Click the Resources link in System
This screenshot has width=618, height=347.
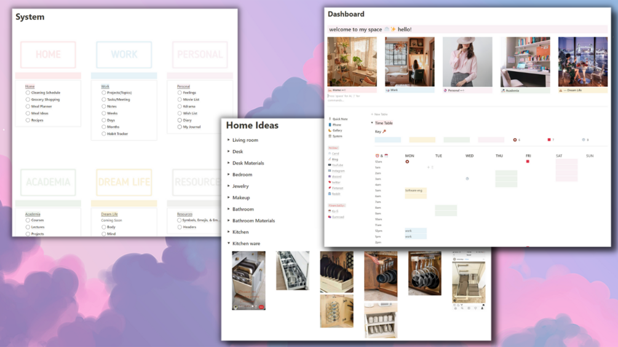coord(184,214)
